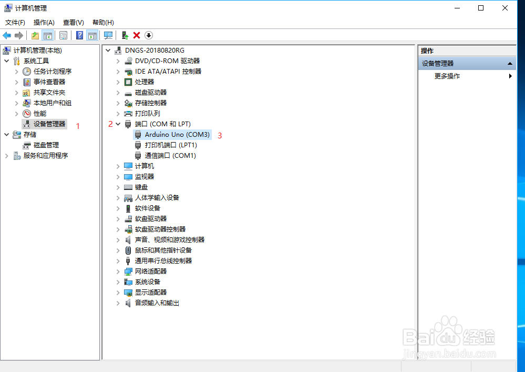Screen dimensions: 525x372
Task: Collapse the 端口 (COM 和 LPT) category
Action: (118, 124)
